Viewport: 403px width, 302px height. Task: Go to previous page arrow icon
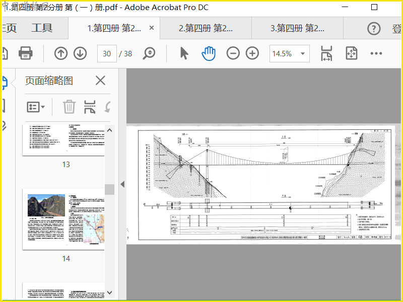(61, 53)
